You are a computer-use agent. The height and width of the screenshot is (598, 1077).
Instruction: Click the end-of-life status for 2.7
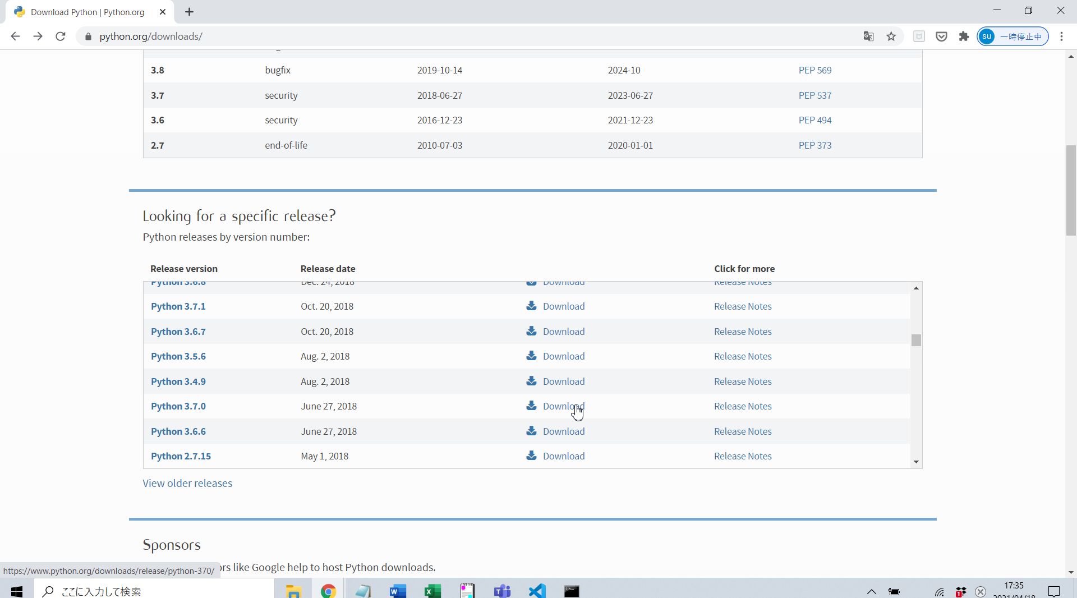286,145
